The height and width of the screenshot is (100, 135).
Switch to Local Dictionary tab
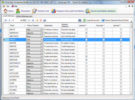click(8, 16)
